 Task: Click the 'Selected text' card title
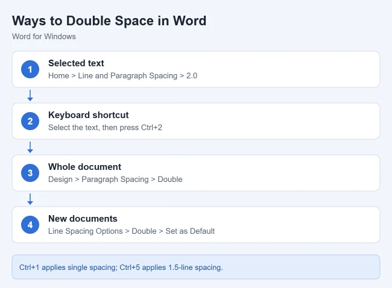[x=76, y=63]
